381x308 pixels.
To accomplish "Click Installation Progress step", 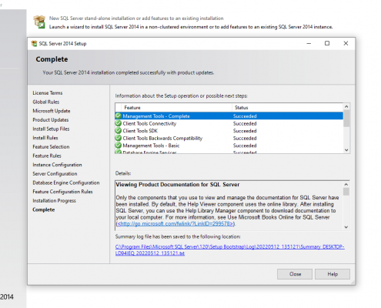I will click(x=54, y=201).
